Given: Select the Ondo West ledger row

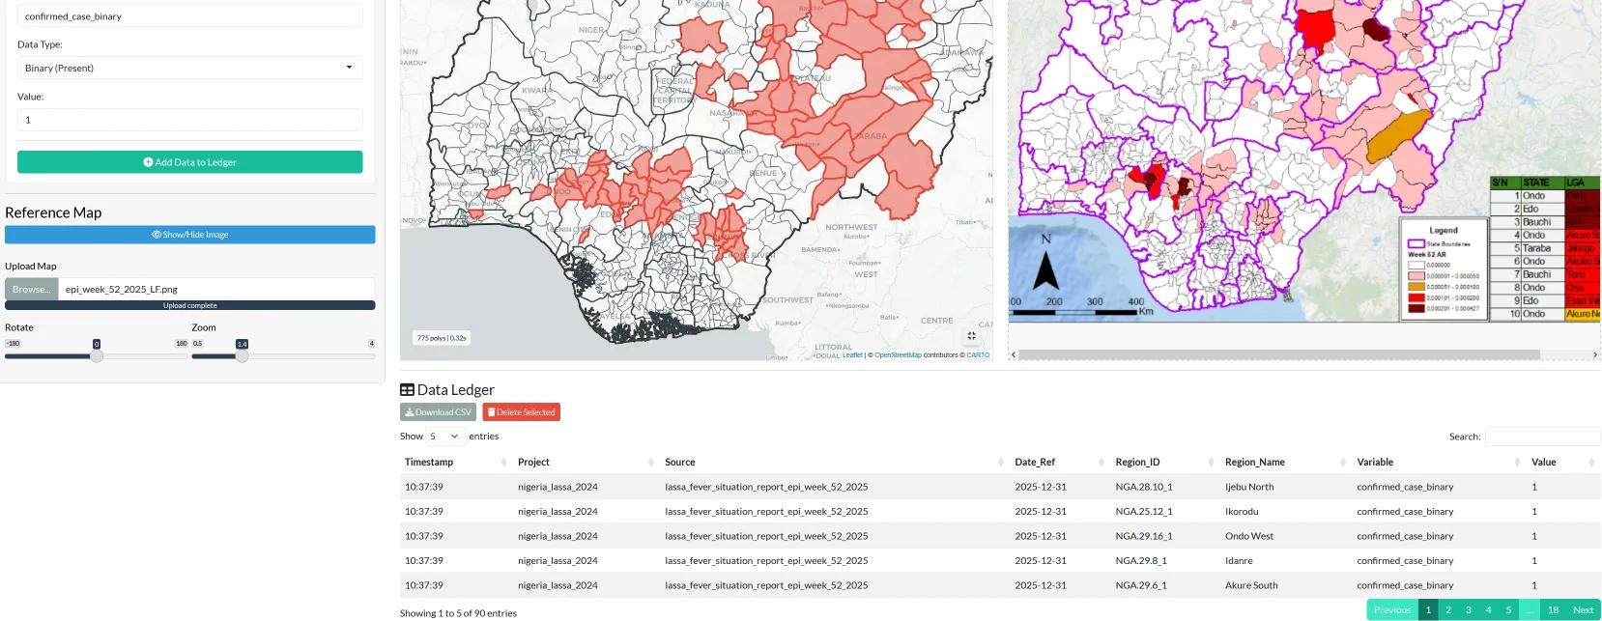Looking at the screenshot, I should coord(1000,536).
